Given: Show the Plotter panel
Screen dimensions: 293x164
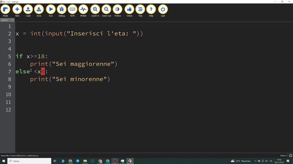Looking at the screenshot, I should 83,11.
